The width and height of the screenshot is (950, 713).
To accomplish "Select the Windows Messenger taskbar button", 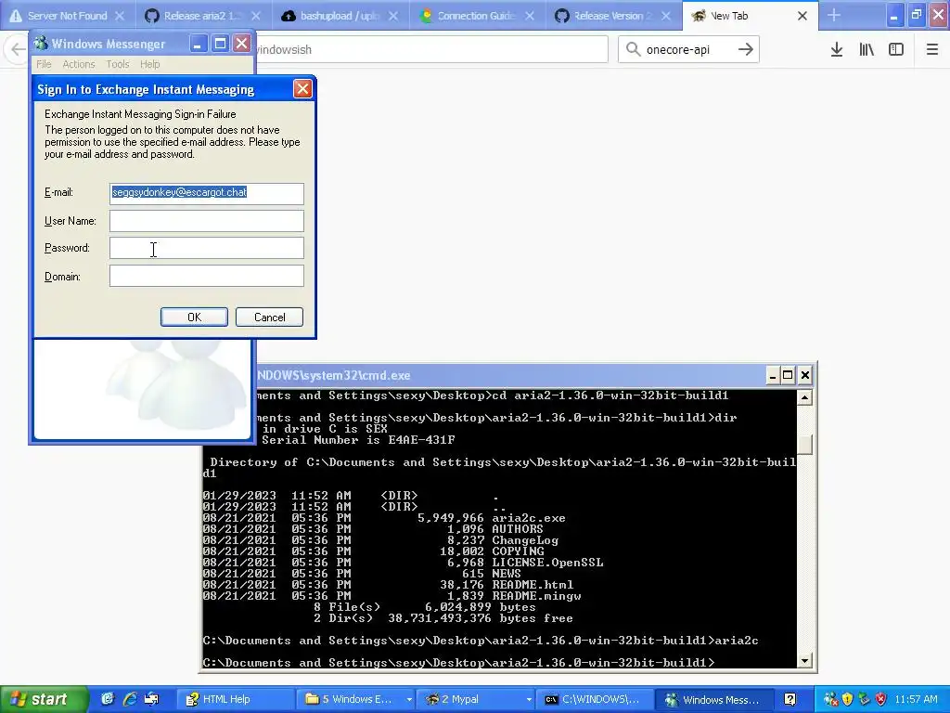I will point(715,700).
